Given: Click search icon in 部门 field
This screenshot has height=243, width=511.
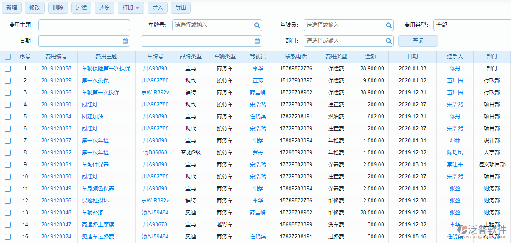Looking at the screenshot, I should point(389,41).
